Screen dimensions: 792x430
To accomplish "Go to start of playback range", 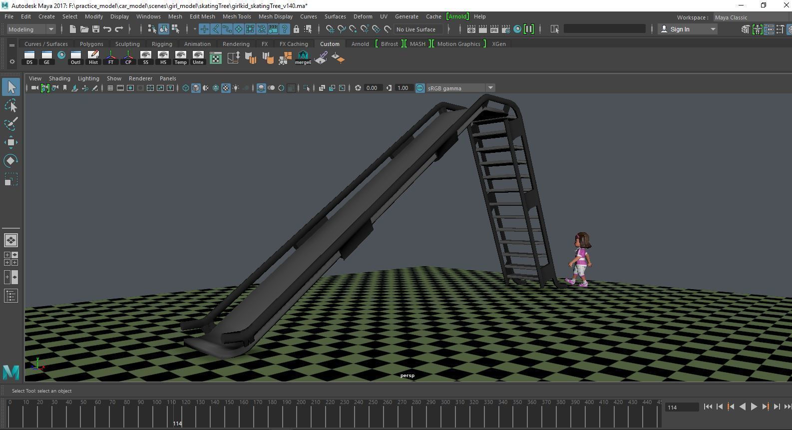I will [708, 407].
